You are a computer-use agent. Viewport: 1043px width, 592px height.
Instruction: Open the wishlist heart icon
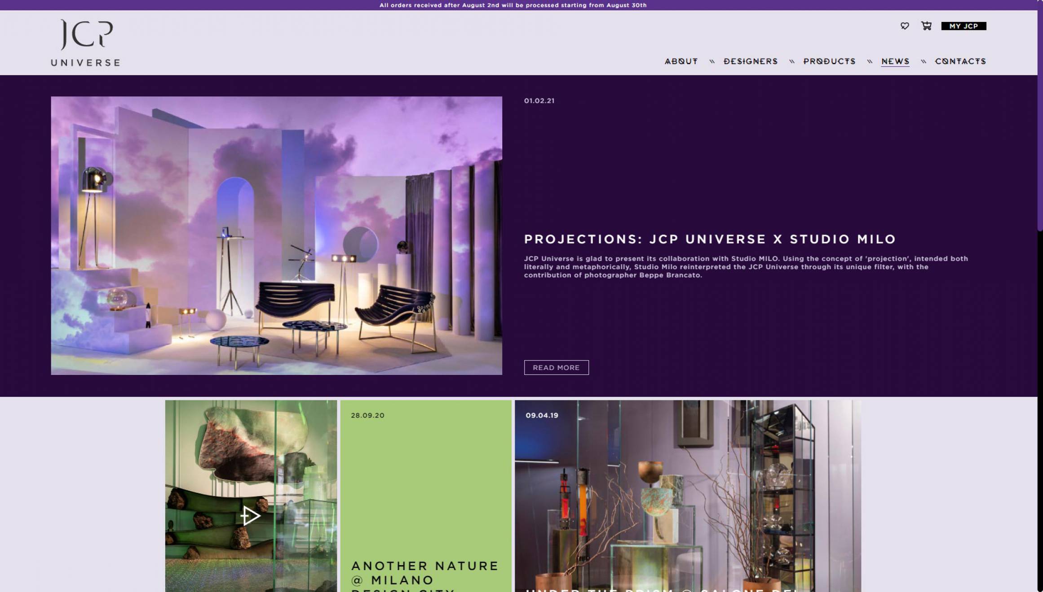(905, 26)
